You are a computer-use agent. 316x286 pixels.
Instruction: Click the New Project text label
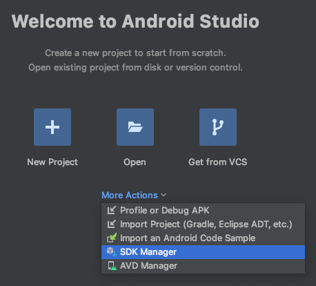52,162
